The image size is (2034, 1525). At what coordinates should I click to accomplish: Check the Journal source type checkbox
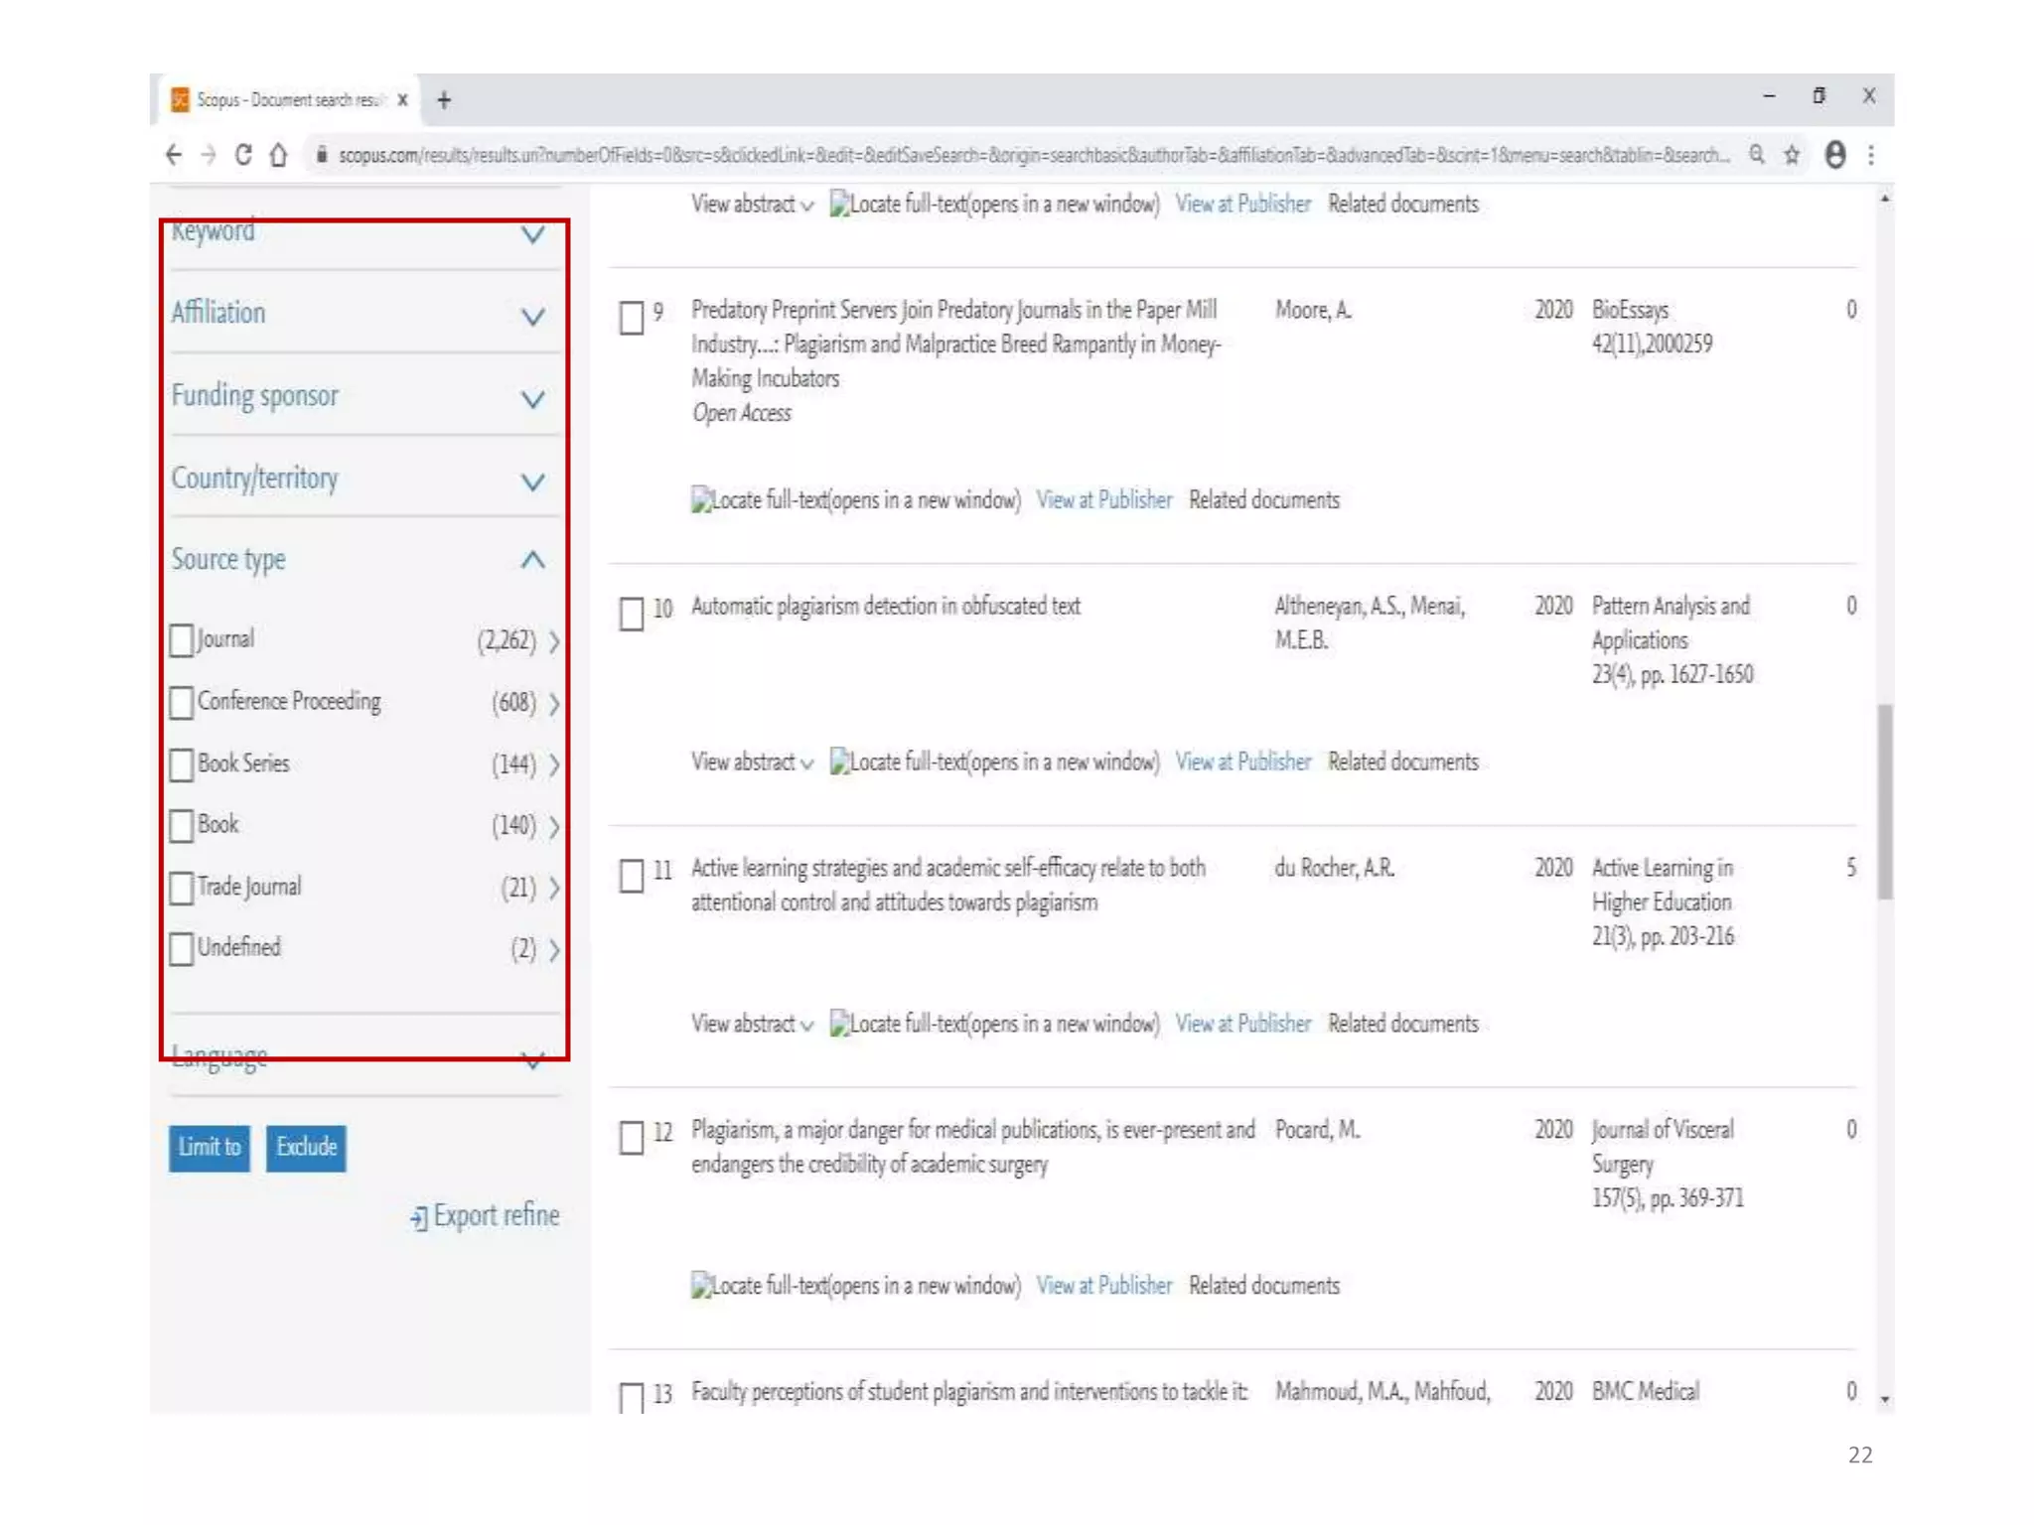pos(182,640)
